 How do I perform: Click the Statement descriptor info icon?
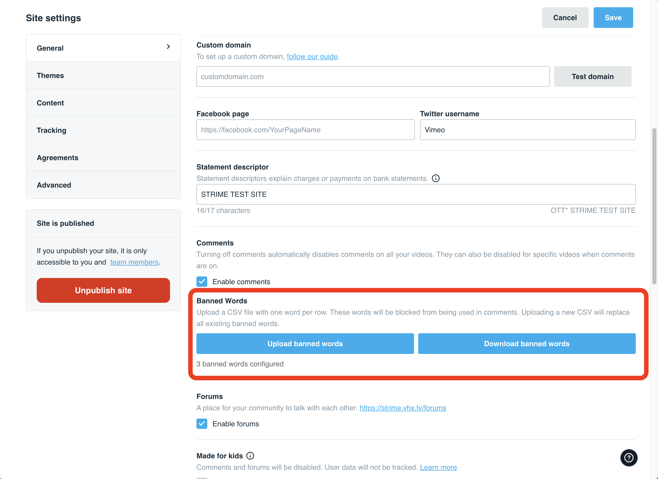point(435,178)
